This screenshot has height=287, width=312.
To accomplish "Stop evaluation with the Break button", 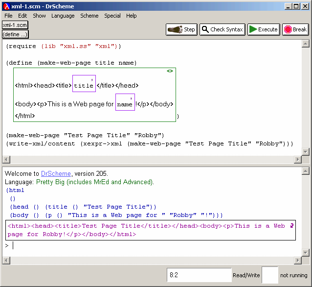I will coord(295,29).
